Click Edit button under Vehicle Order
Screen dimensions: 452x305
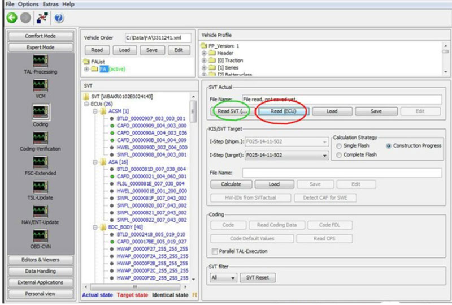click(179, 50)
